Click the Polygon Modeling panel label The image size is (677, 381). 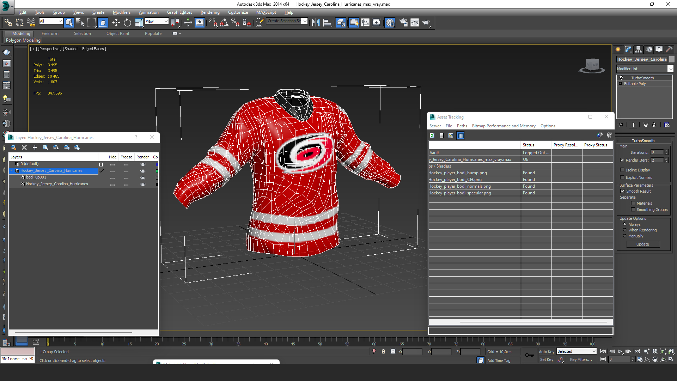pos(23,40)
